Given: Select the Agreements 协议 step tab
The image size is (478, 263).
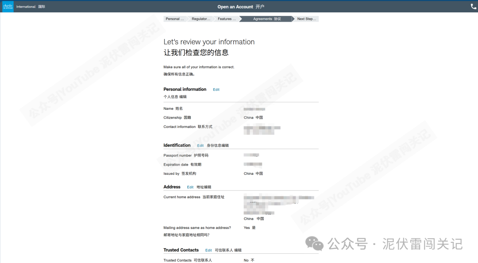Looking at the screenshot, I should coord(267,19).
